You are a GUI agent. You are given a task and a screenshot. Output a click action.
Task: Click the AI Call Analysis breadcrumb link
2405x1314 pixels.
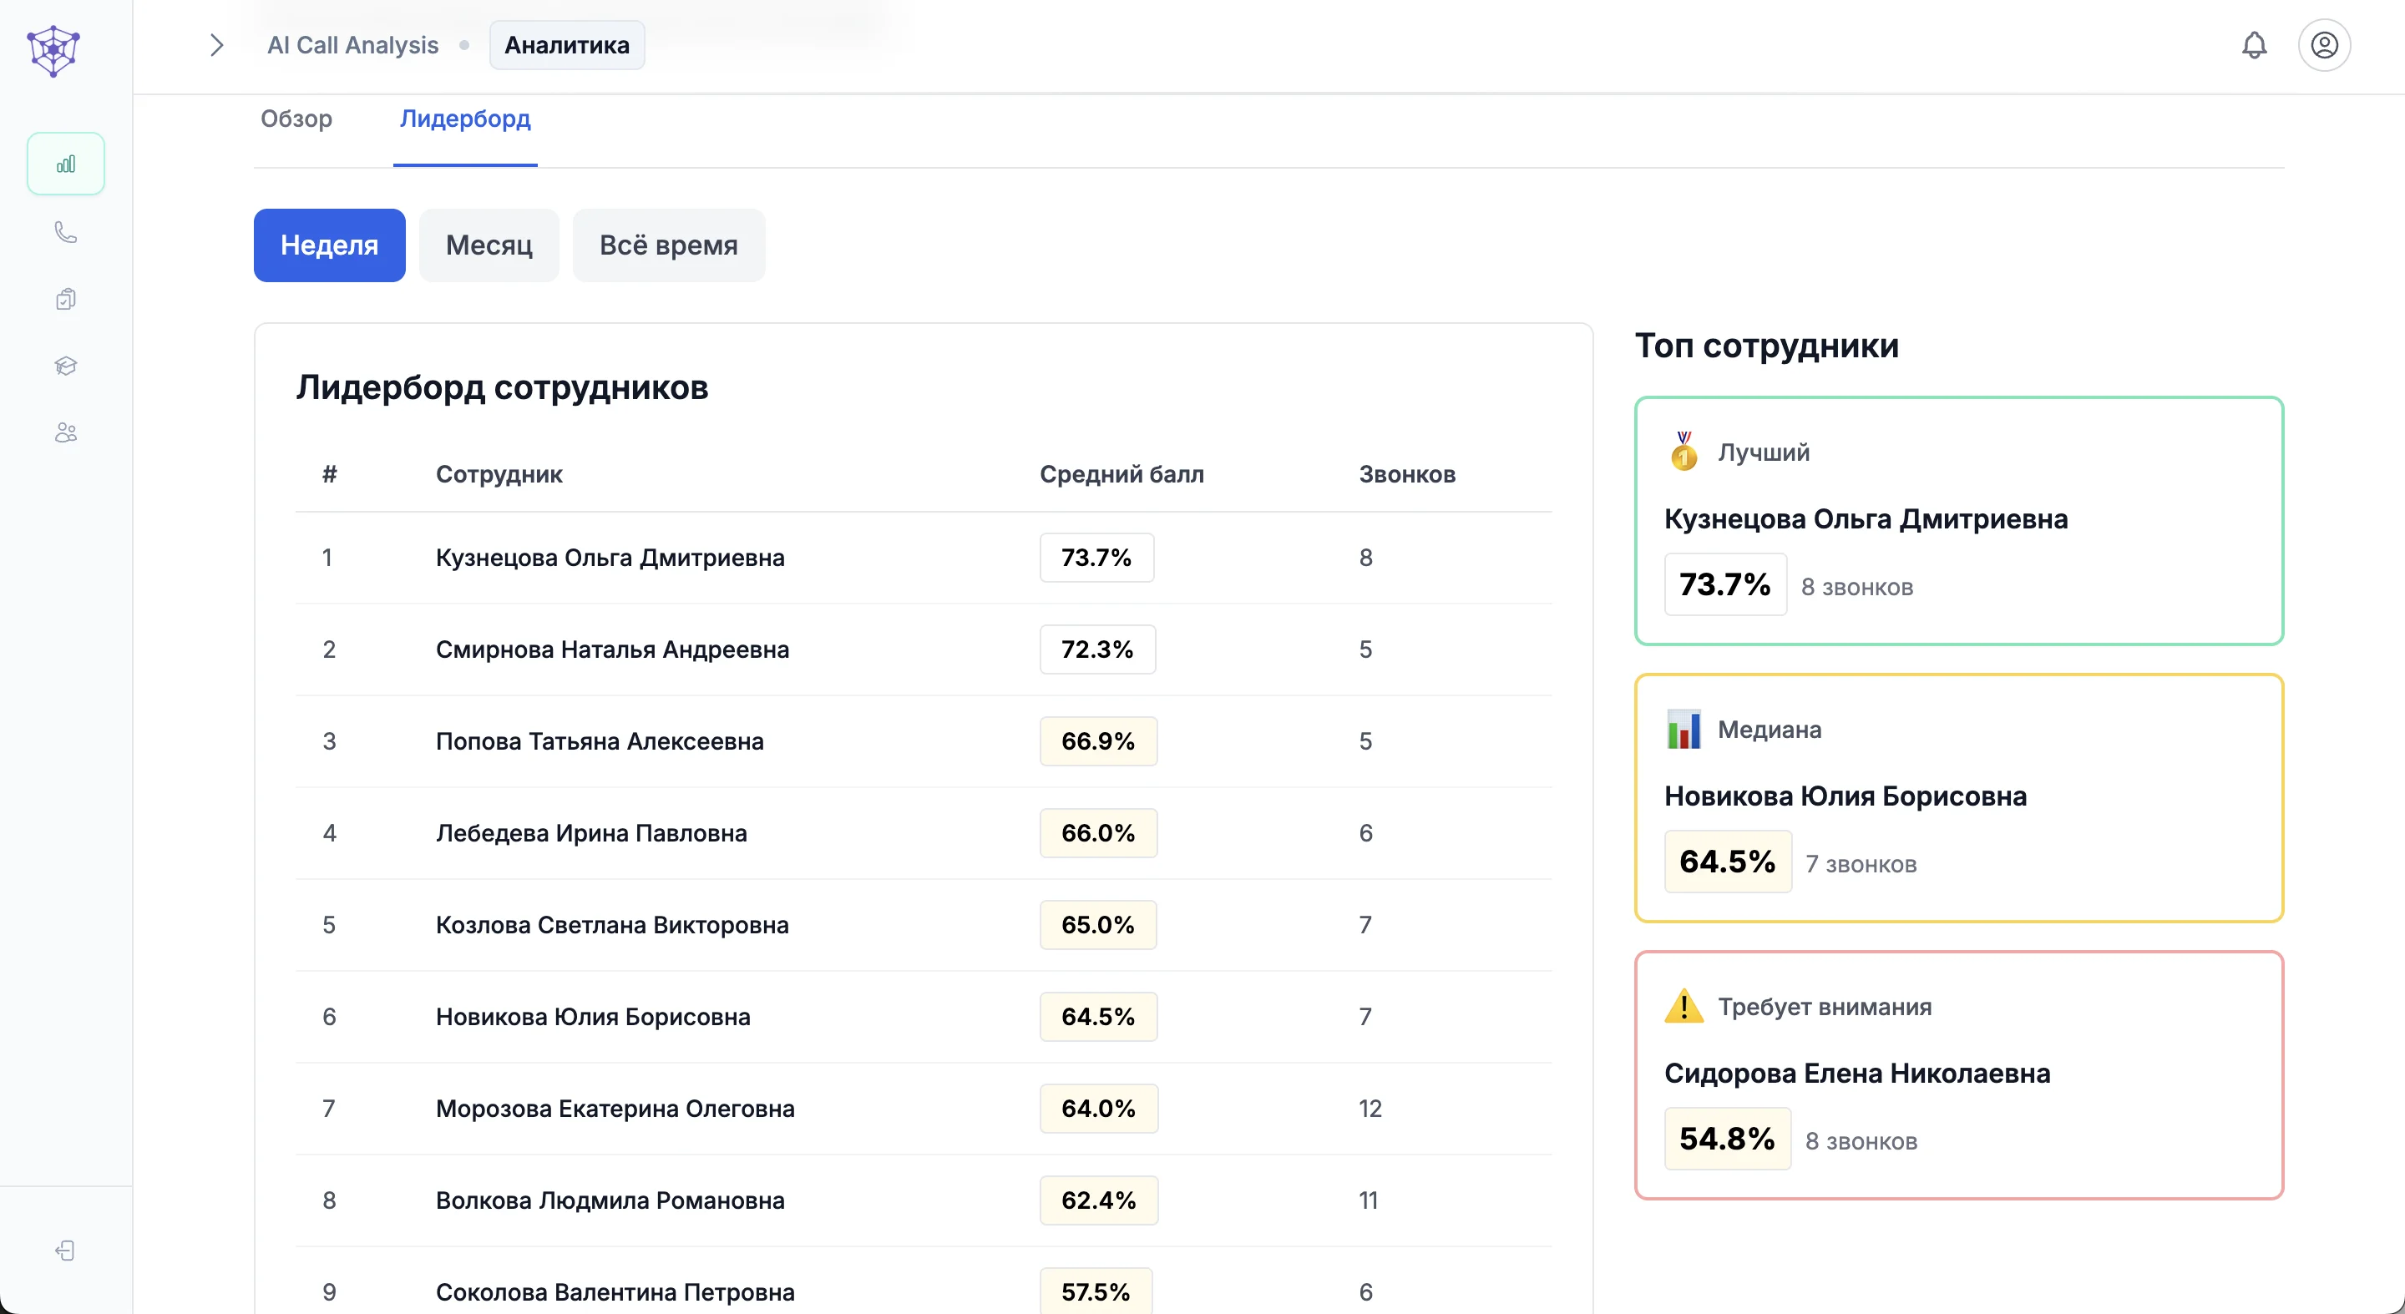click(353, 45)
